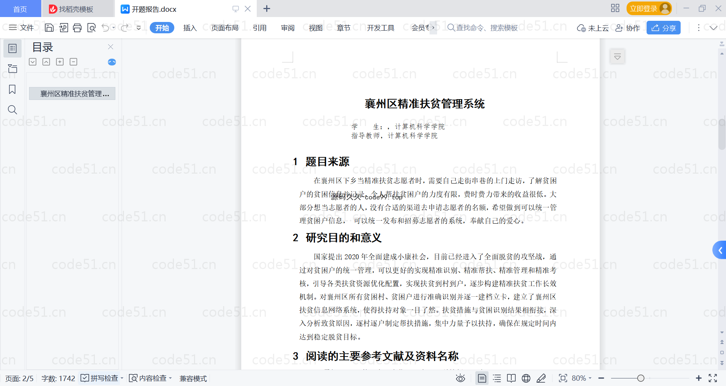Image resolution: width=726 pixels, height=386 pixels.
Task: Click promote heading level plus icon
Action: click(x=60, y=62)
